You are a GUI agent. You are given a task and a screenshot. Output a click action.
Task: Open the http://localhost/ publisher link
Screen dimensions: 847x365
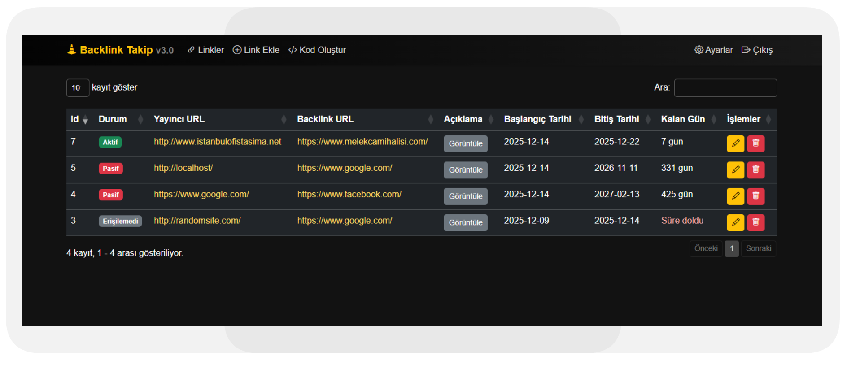(x=183, y=168)
